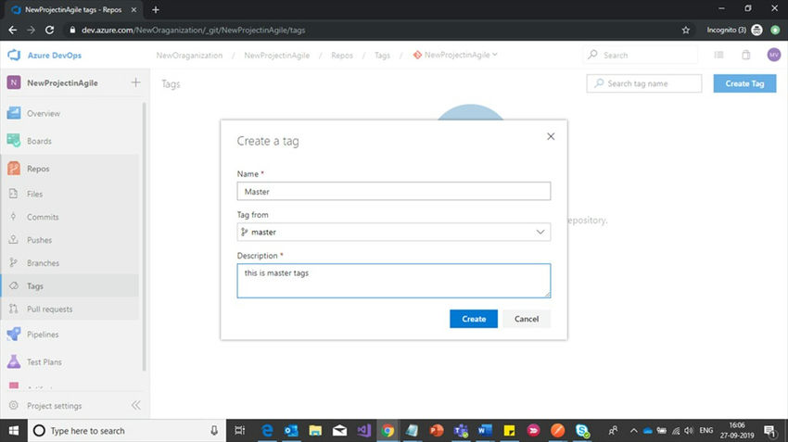
Task: Open the Commits icon under Repos
Action: click(x=14, y=217)
